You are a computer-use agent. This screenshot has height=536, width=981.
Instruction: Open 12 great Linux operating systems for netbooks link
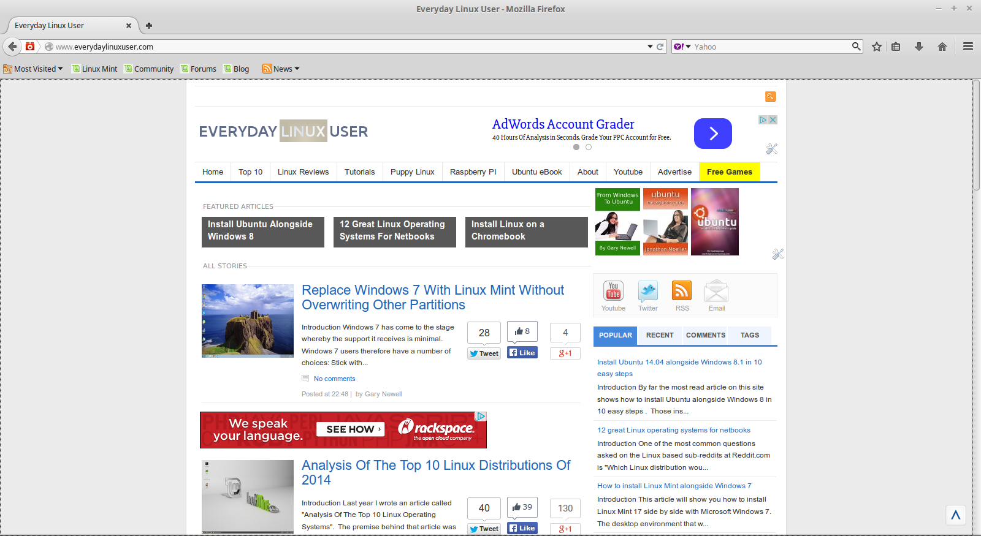click(674, 430)
